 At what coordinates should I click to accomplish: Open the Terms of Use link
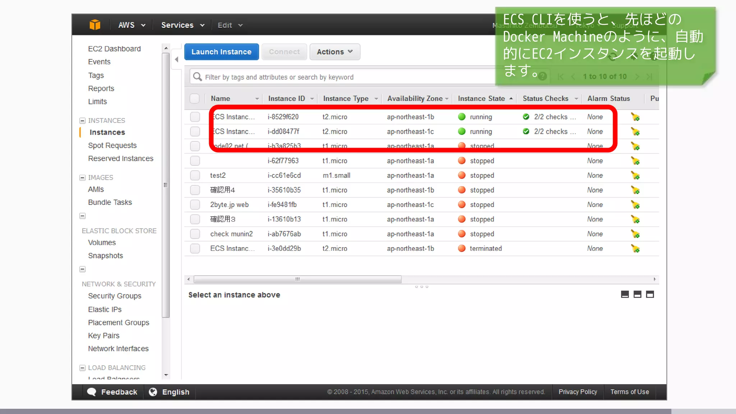630,392
